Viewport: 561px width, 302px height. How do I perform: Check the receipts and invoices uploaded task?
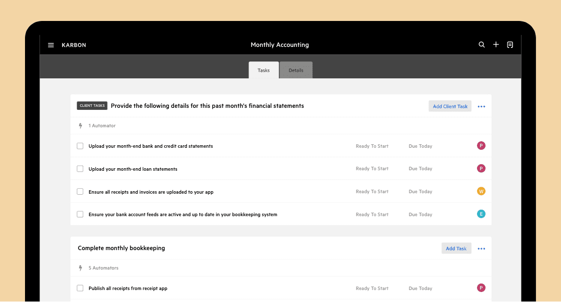click(80, 192)
